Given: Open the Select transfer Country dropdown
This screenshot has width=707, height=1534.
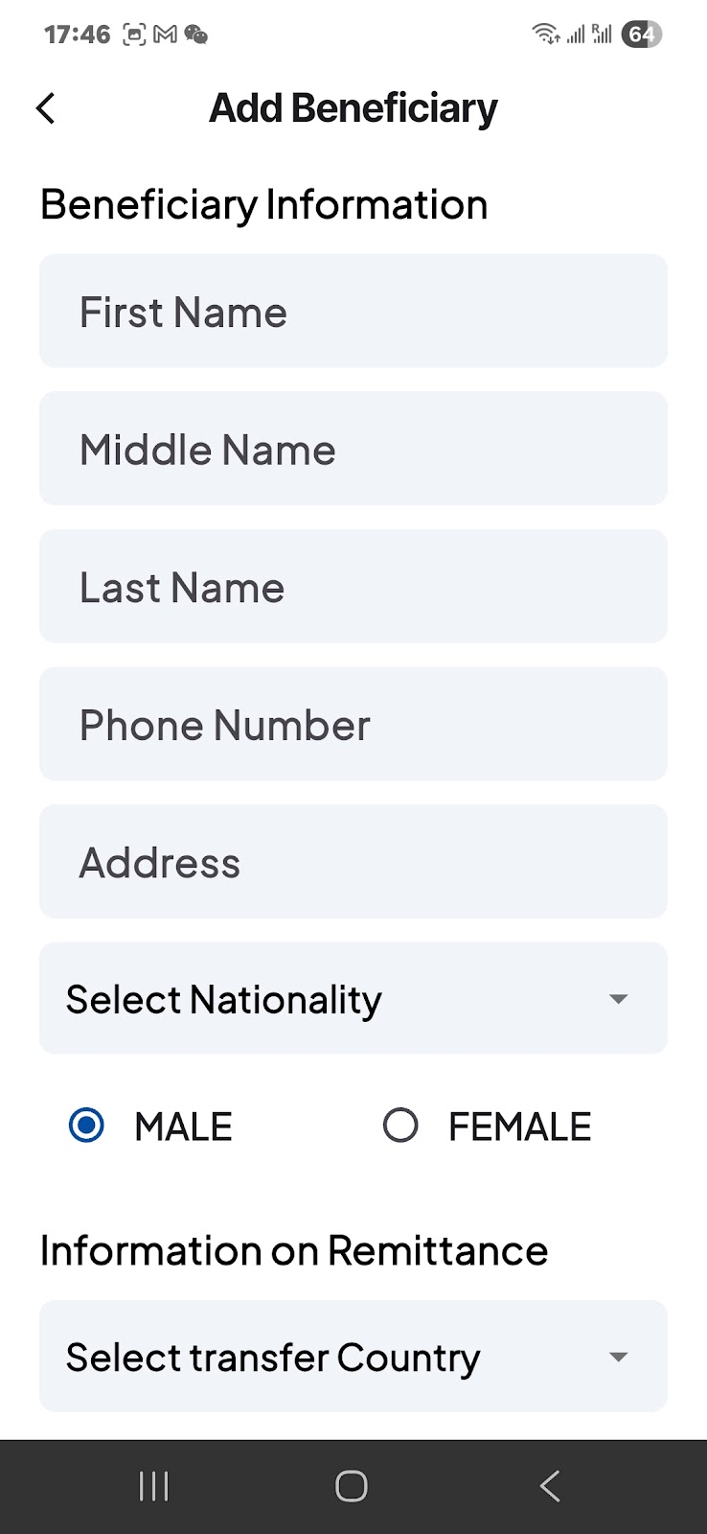Looking at the screenshot, I should tap(353, 1357).
